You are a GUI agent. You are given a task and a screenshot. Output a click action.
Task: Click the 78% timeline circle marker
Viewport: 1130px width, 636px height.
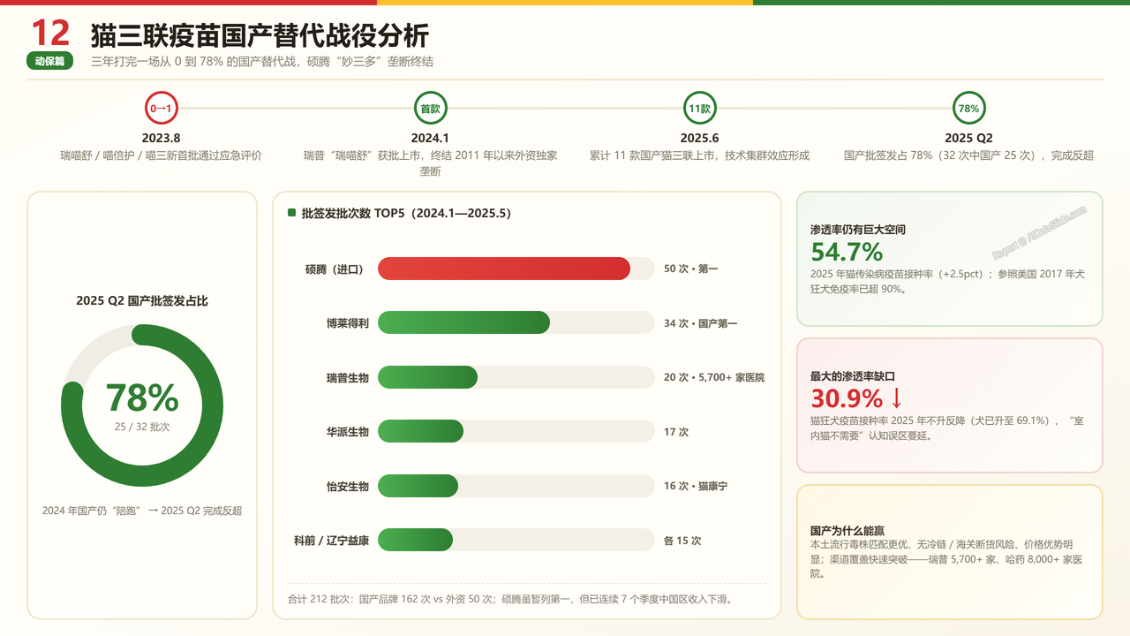[968, 109]
